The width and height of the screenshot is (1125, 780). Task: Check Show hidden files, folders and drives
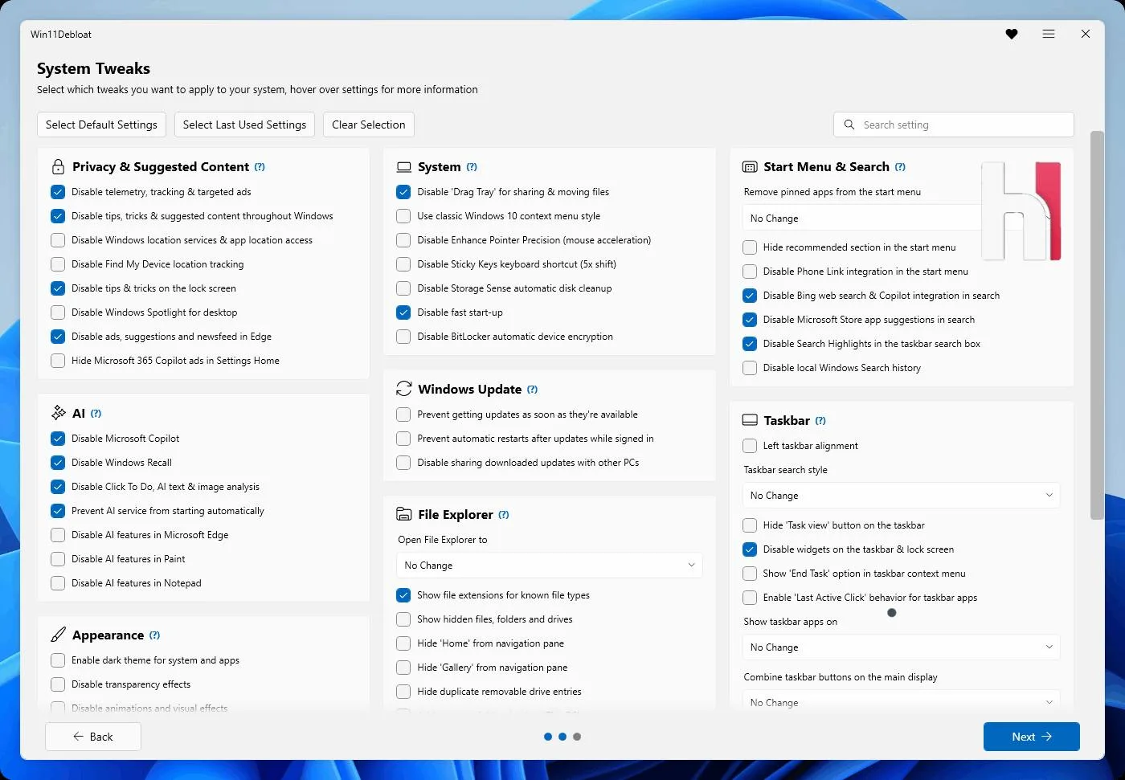coord(403,619)
